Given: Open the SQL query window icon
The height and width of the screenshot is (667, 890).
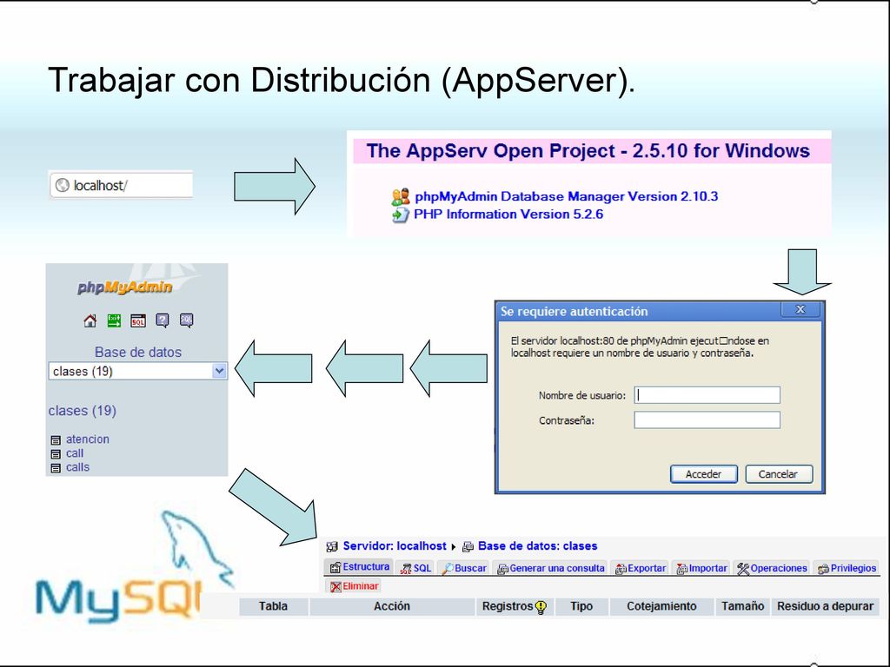Looking at the screenshot, I should 138,320.
